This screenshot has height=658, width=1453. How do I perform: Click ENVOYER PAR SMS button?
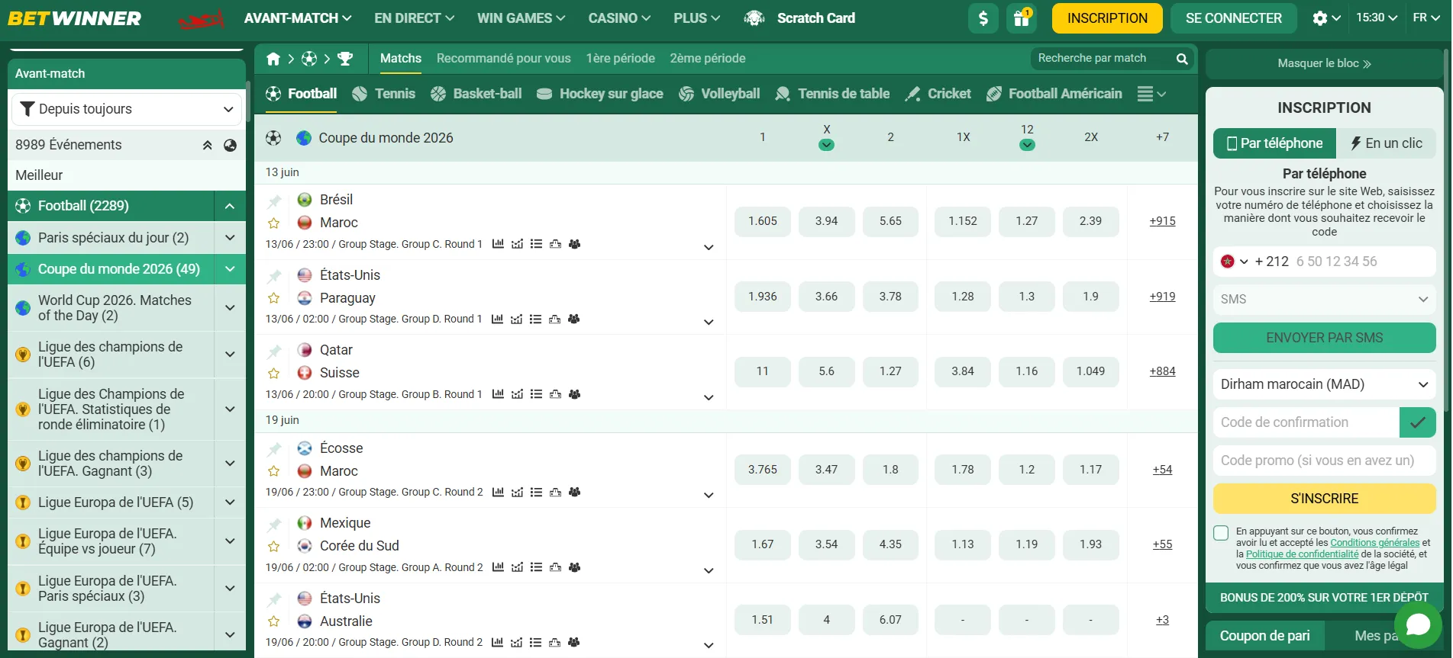coord(1324,338)
